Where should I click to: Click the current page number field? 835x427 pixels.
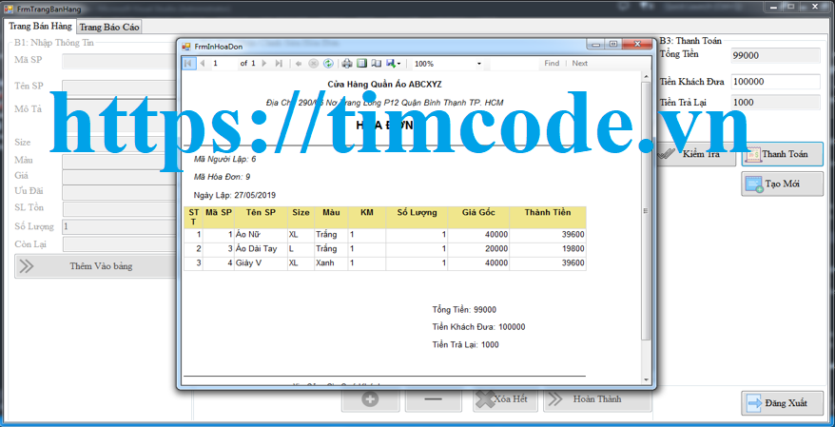[224, 64]
